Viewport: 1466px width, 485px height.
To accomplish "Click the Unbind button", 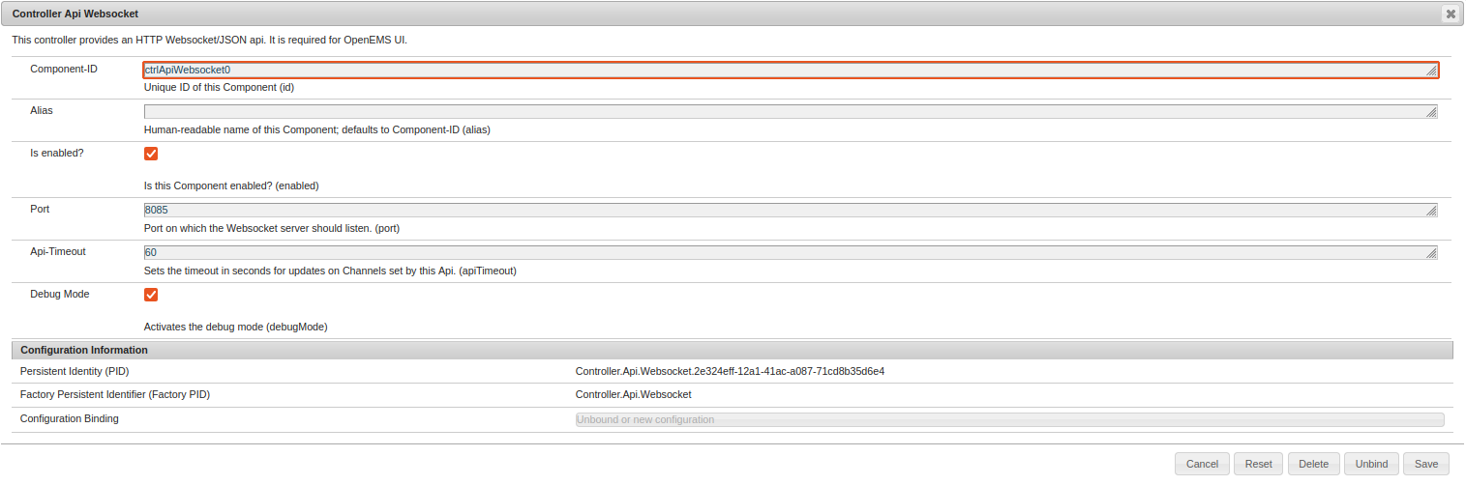I will coord(1371,464).
